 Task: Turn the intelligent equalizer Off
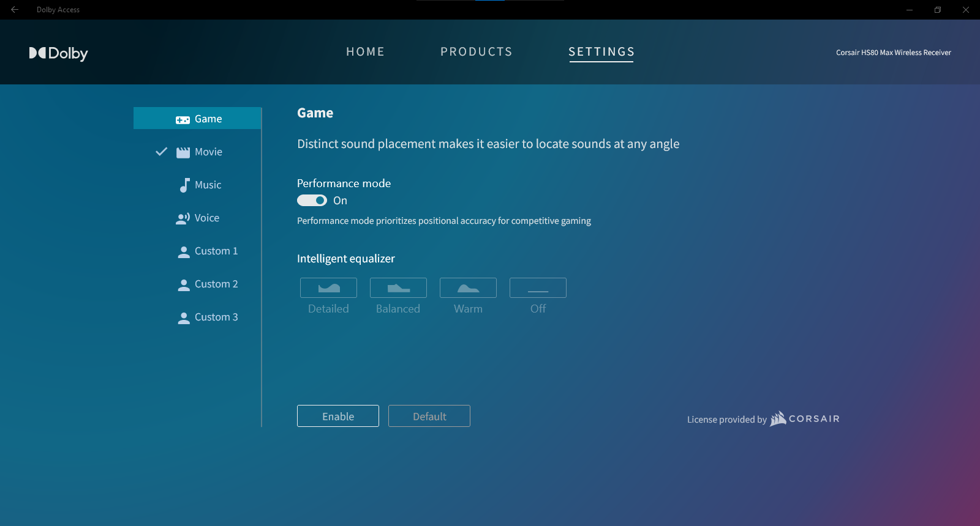coord(538,287)
